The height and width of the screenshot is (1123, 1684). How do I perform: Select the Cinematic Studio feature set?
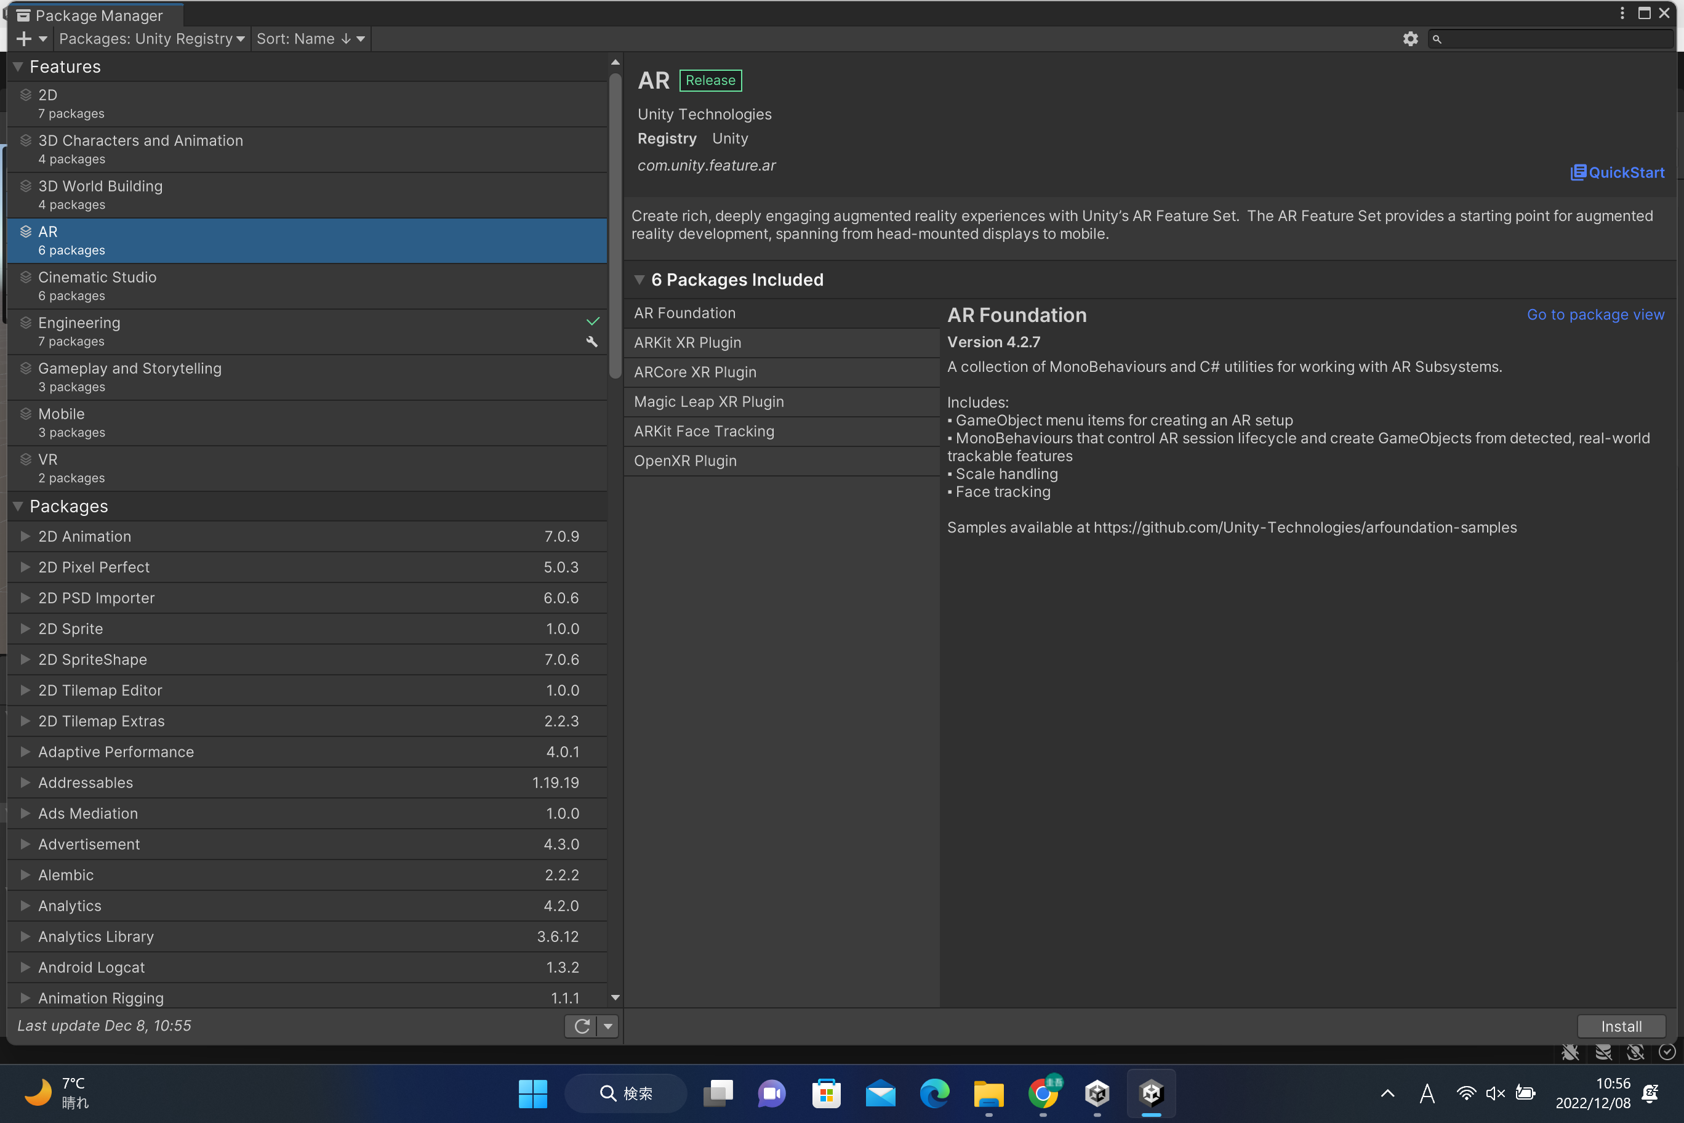97,285
